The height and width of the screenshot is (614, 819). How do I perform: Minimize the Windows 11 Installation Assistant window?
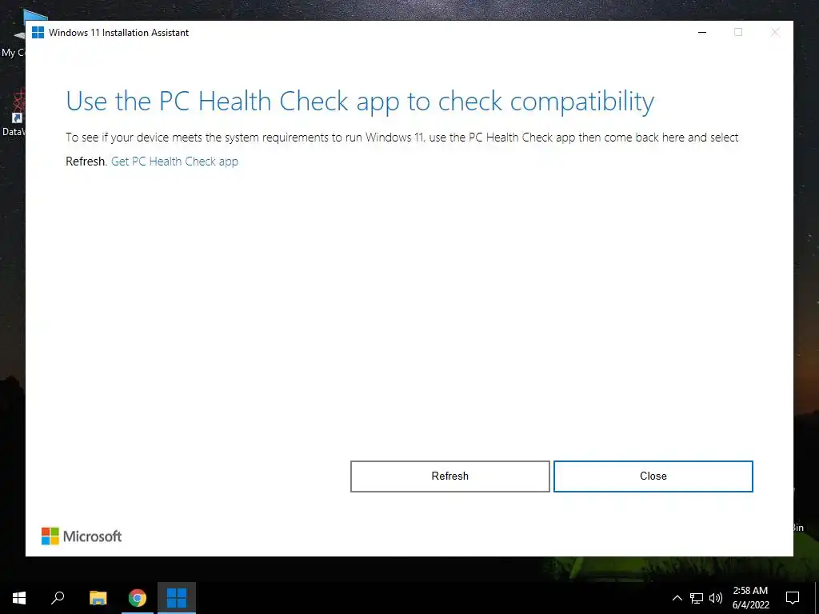point(702,32)
